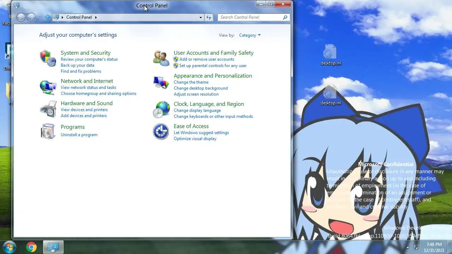Open Clock, Language, and Region heading
The image size is (452, 254).
click(x=209, y=104)
